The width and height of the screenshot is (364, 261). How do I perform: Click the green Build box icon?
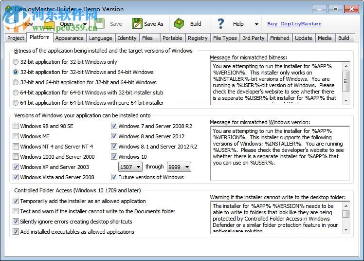pyautogui.click(x=179, y=24)
